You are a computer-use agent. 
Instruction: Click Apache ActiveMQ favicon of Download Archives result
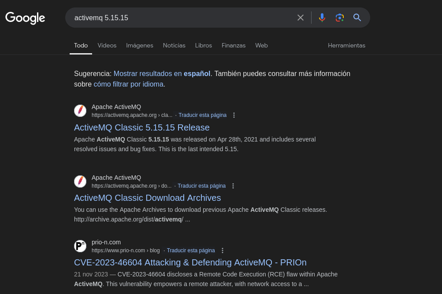[x=80, y=181]
